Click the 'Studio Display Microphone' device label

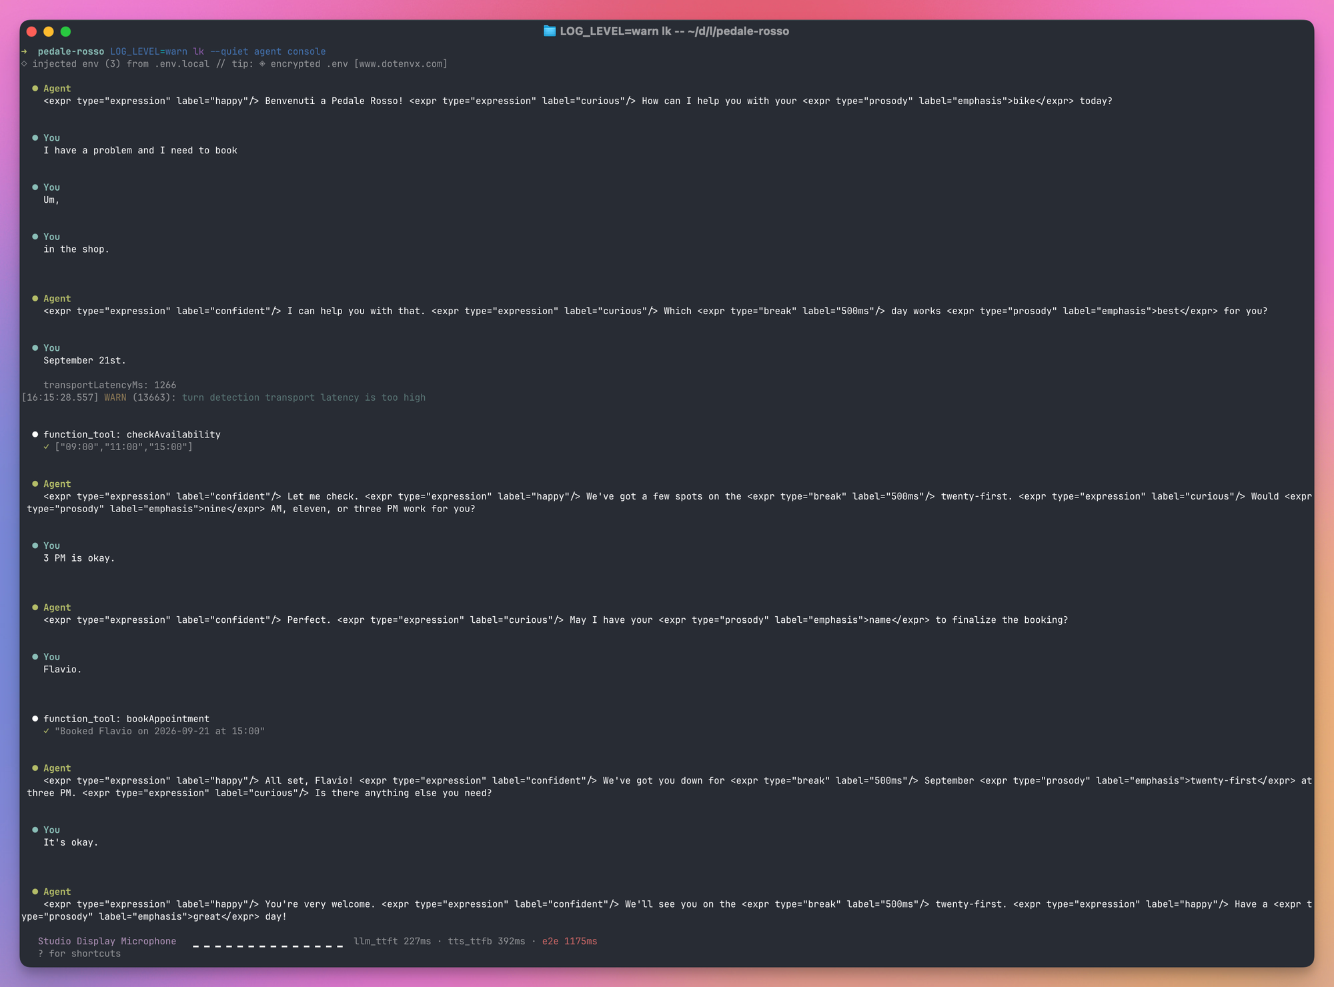107,942
